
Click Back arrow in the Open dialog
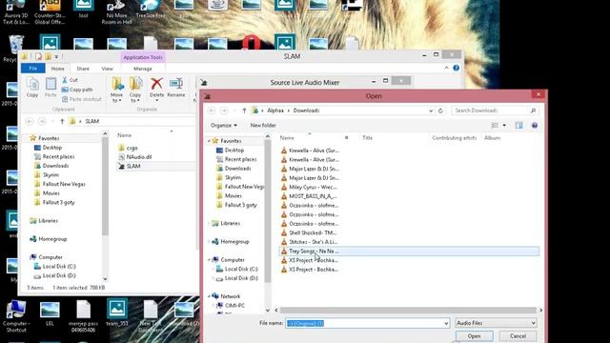(x=212, y=111)
